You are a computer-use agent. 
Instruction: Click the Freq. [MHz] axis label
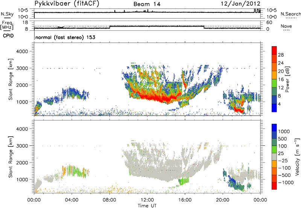tap(7, 25)
